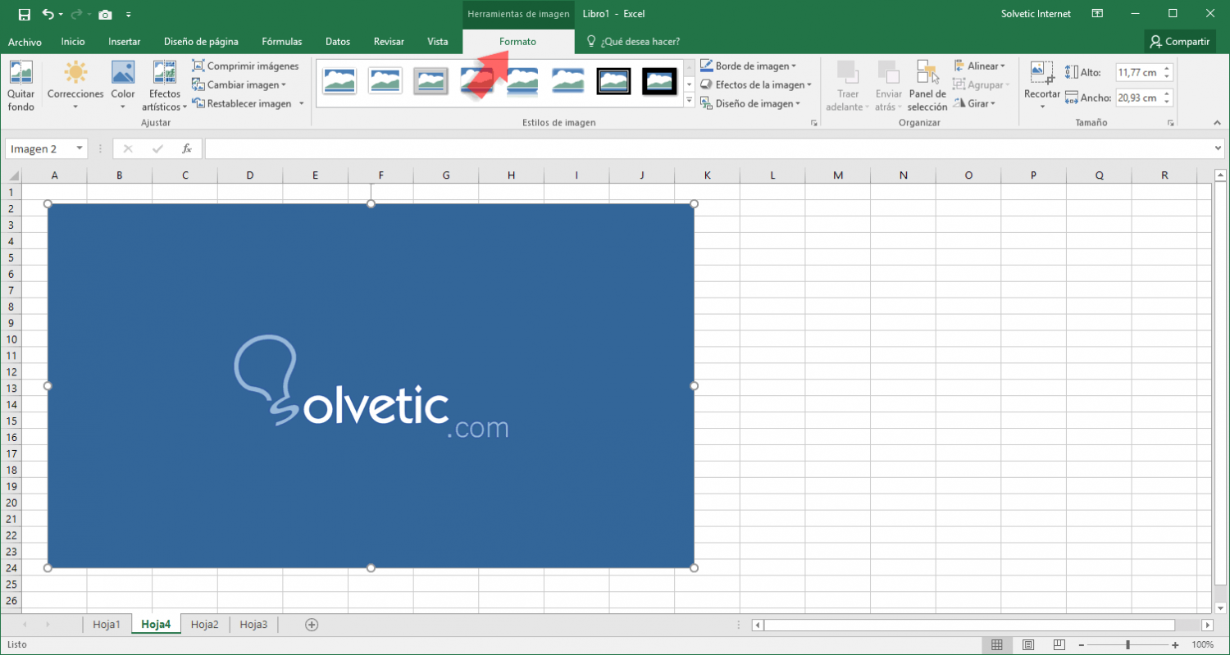This screenshot has height=655, width=1230.
Task: Expand the formula bar
Action: point(1218,148)
